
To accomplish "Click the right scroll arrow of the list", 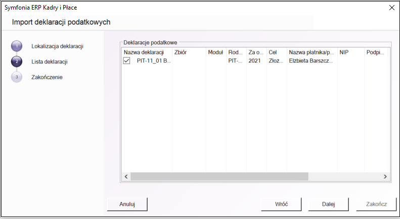I will click(x=385, y=177).
